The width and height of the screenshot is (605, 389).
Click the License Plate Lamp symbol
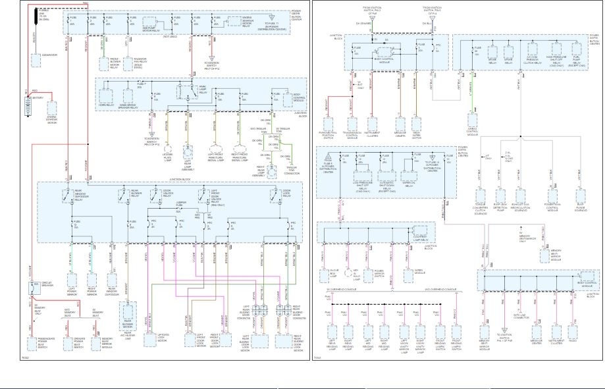click(167, 149)
